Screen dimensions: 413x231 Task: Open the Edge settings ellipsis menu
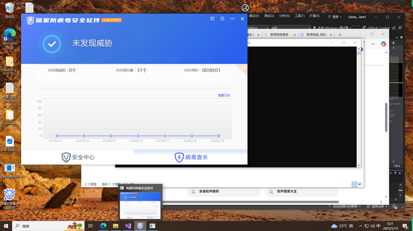point(373,44)
